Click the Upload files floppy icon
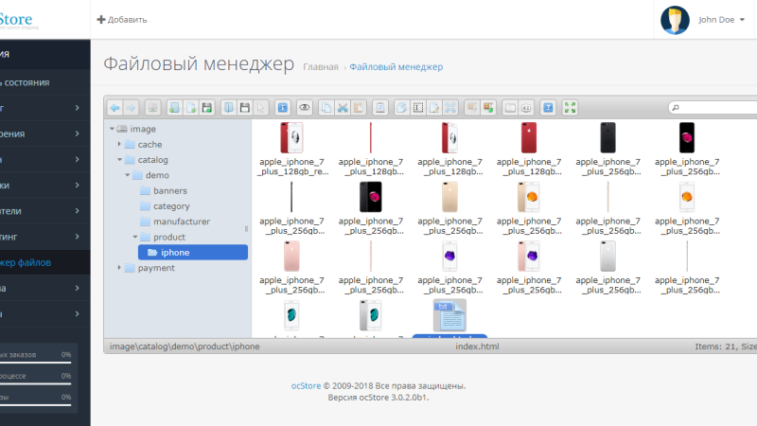 pos(206,108)
